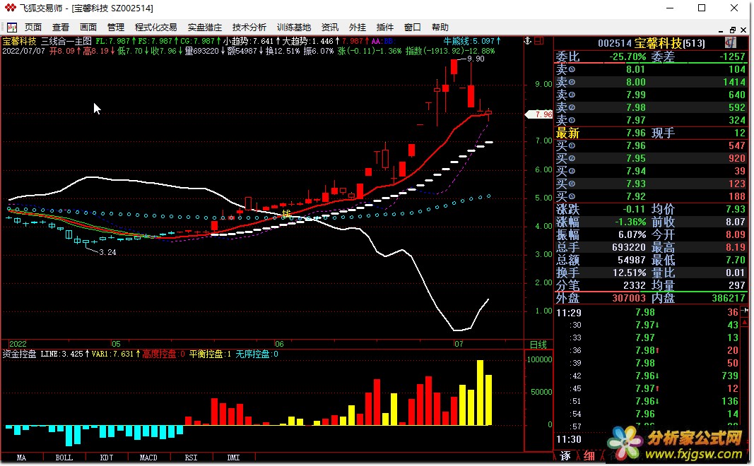Click the 最高 8.19 value
Viewport: 754px width, 466px height.
[x=736, y=247]
